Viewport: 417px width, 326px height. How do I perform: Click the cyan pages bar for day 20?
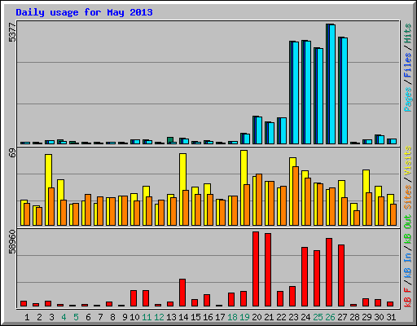pyautogui.click(x=259, y=130)
